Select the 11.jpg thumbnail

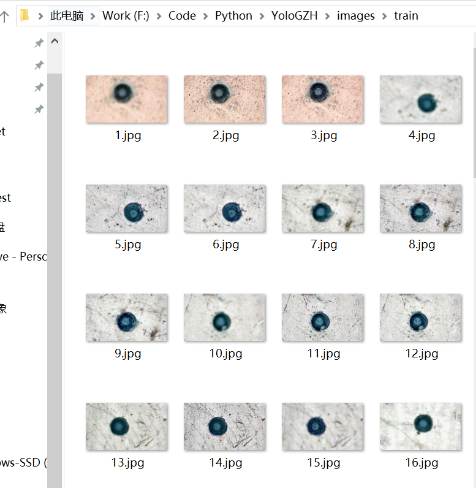click(x=322, y=318)
